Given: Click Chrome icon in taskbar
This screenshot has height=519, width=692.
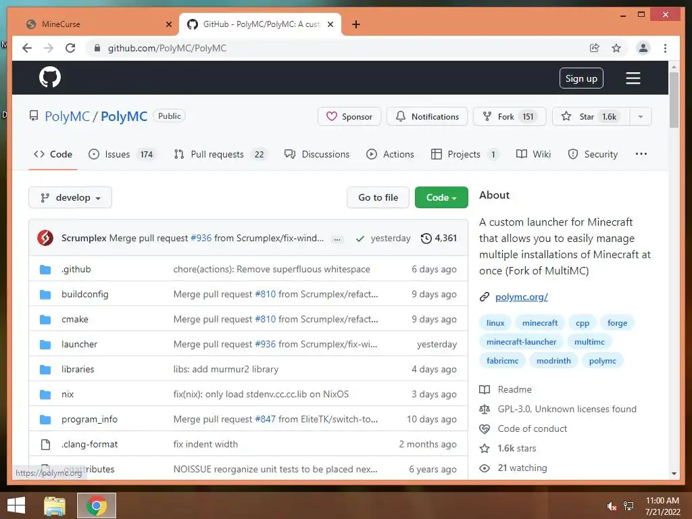Looking at the screenshot, I should 97,505.
